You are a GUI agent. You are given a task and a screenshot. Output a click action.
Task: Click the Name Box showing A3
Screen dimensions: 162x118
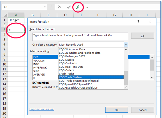point(24,7)
